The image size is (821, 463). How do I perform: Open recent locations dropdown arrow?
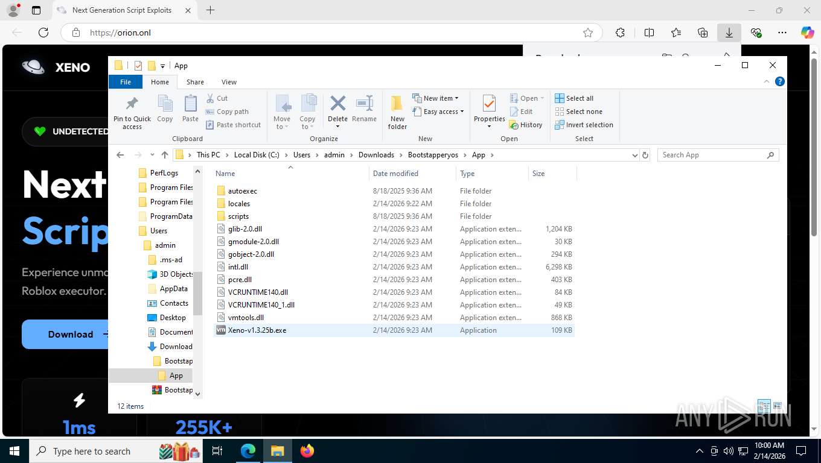coord(152,155)
